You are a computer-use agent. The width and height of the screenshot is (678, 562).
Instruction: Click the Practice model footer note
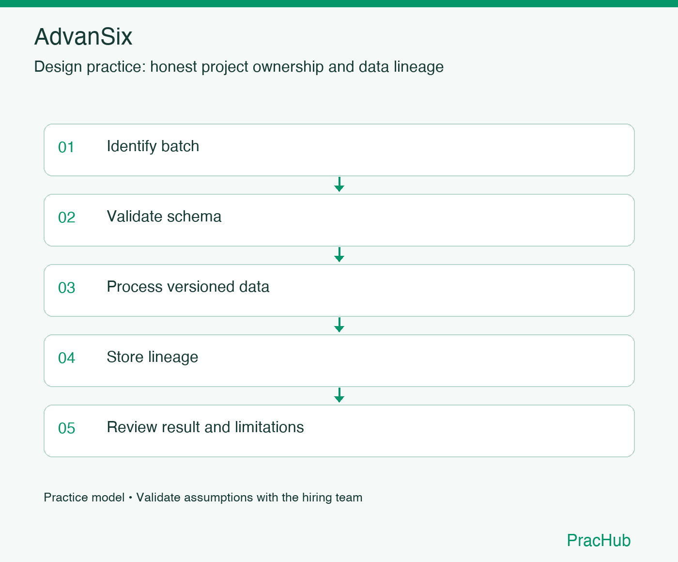click(203, 498)
